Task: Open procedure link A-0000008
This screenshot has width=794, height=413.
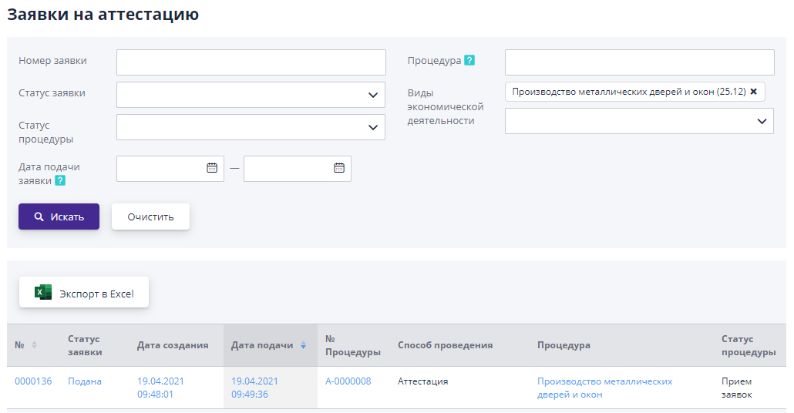Action: coord(348,381)
